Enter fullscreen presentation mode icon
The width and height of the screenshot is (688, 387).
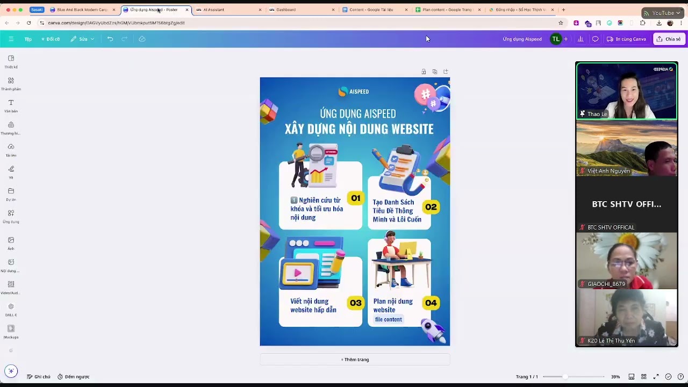point(656,377)
